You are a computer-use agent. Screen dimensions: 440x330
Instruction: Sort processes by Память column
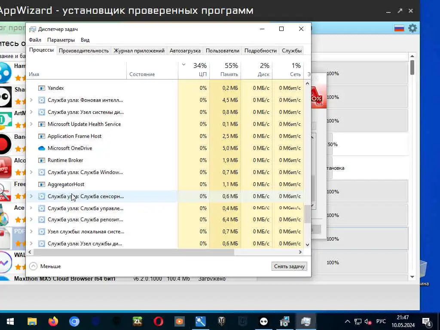point(225,70)
